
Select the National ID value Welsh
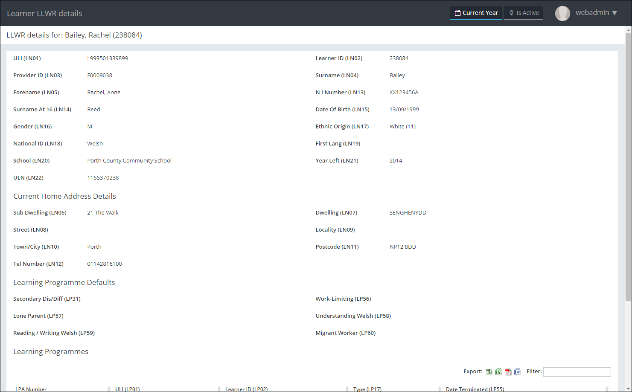(x=95, y=144)
